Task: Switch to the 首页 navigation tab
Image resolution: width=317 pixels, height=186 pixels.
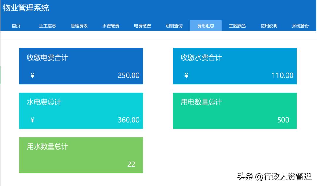Action: [x=16, y=26]
